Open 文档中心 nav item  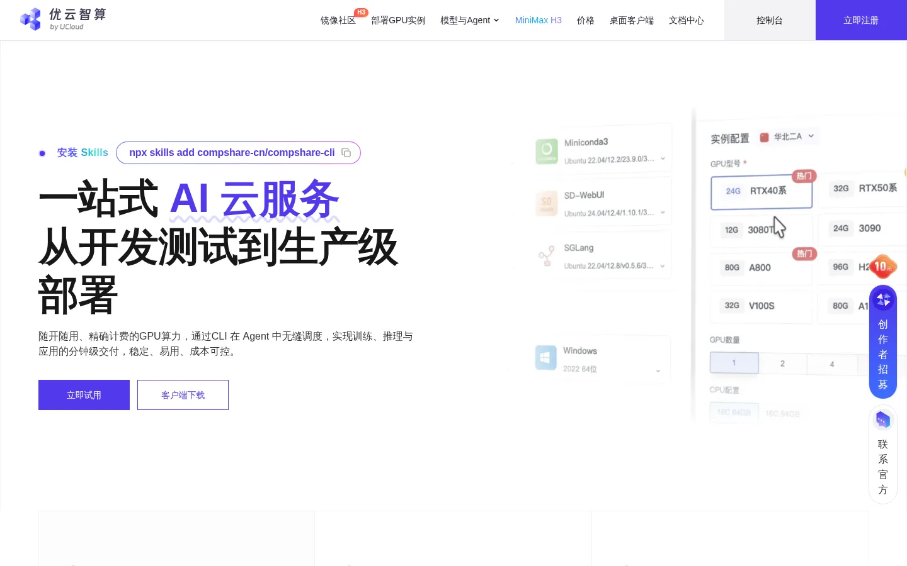[x=687, y=20]
